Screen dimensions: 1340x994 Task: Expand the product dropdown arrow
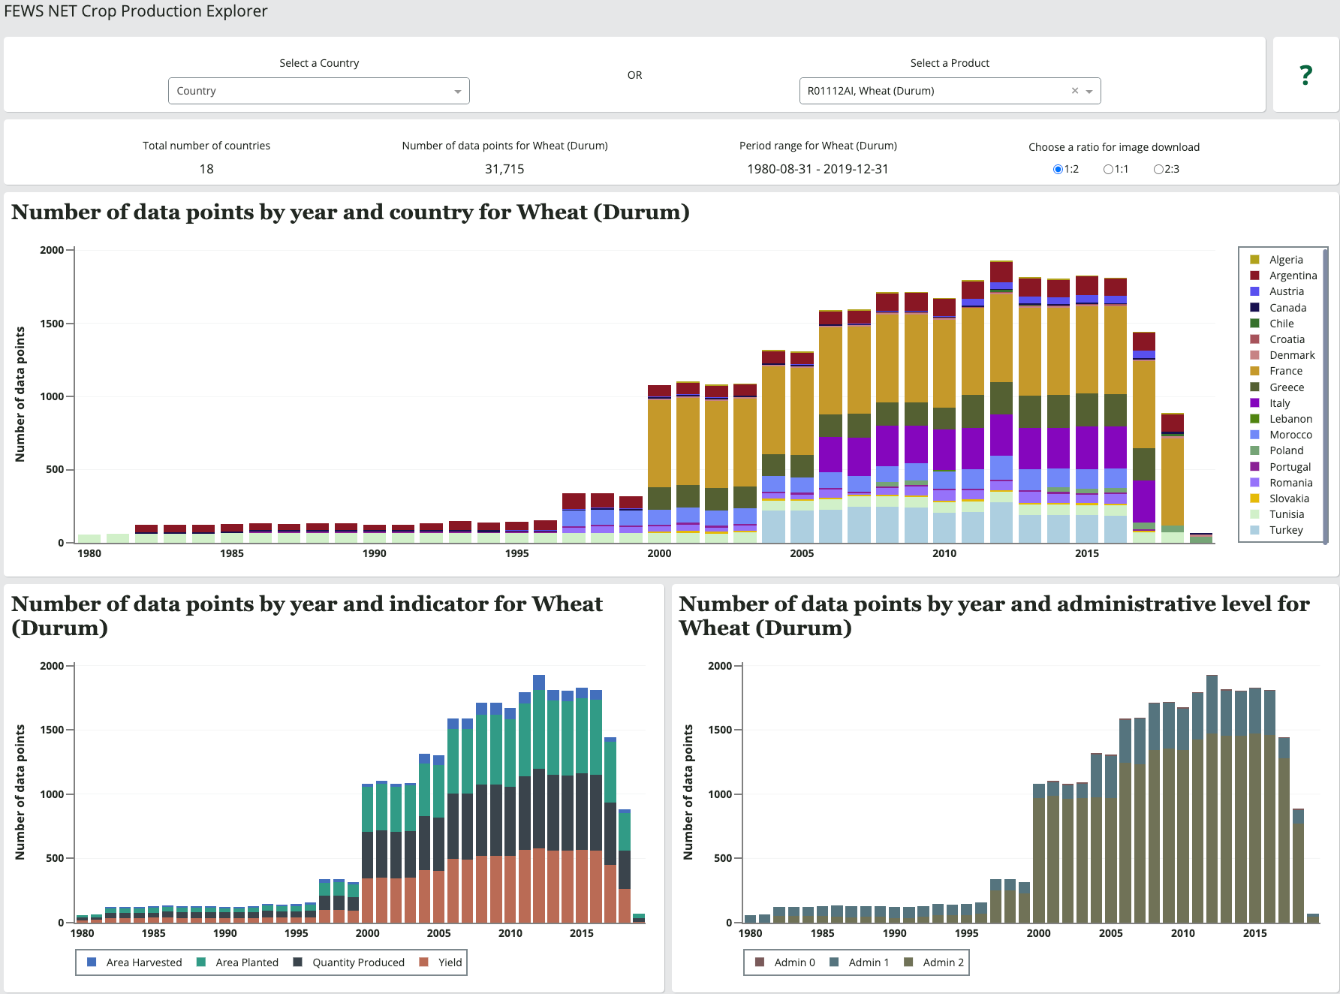(x=1089, y=92)
